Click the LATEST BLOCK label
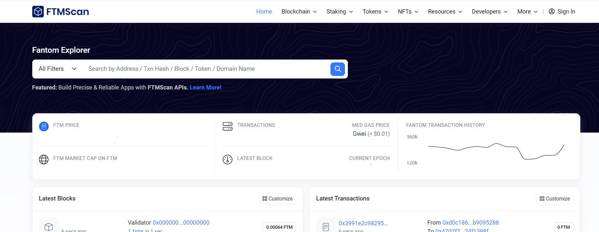The height and width of the screenshot is (232, 599). coord(255,158)
